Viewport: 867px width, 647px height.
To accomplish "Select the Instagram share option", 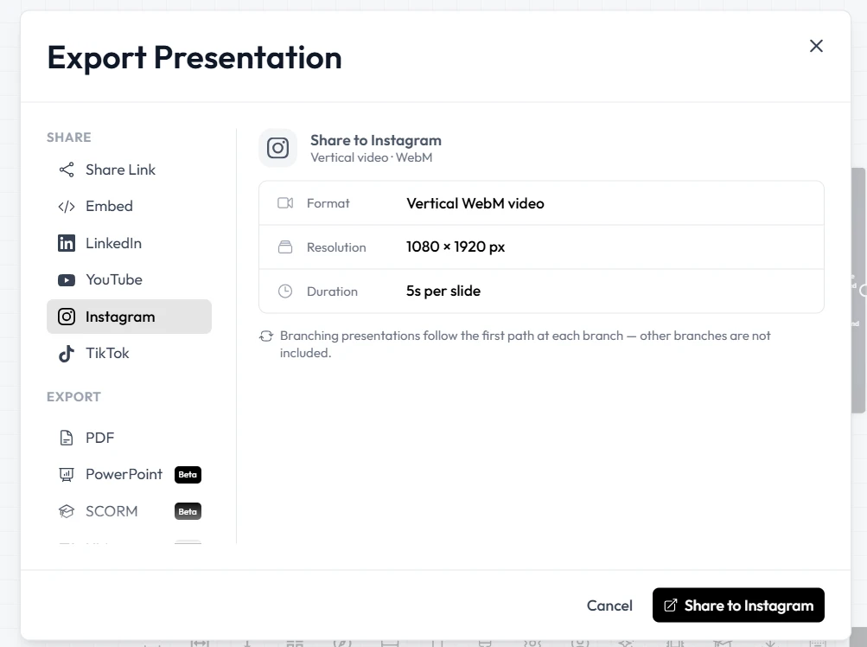I will tap(129, 317).
